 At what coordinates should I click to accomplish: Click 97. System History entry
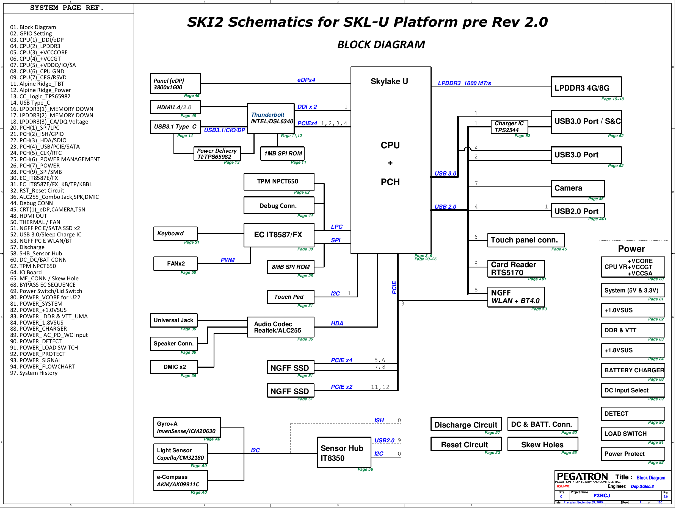click(x=34, y=373)
